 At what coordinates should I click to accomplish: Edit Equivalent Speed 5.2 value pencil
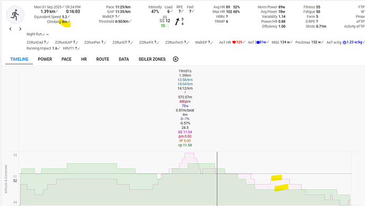click(x=69, y=17)
